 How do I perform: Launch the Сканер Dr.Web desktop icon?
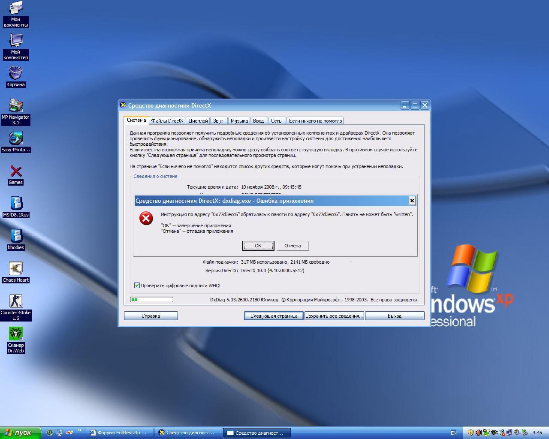click(16, 340)
